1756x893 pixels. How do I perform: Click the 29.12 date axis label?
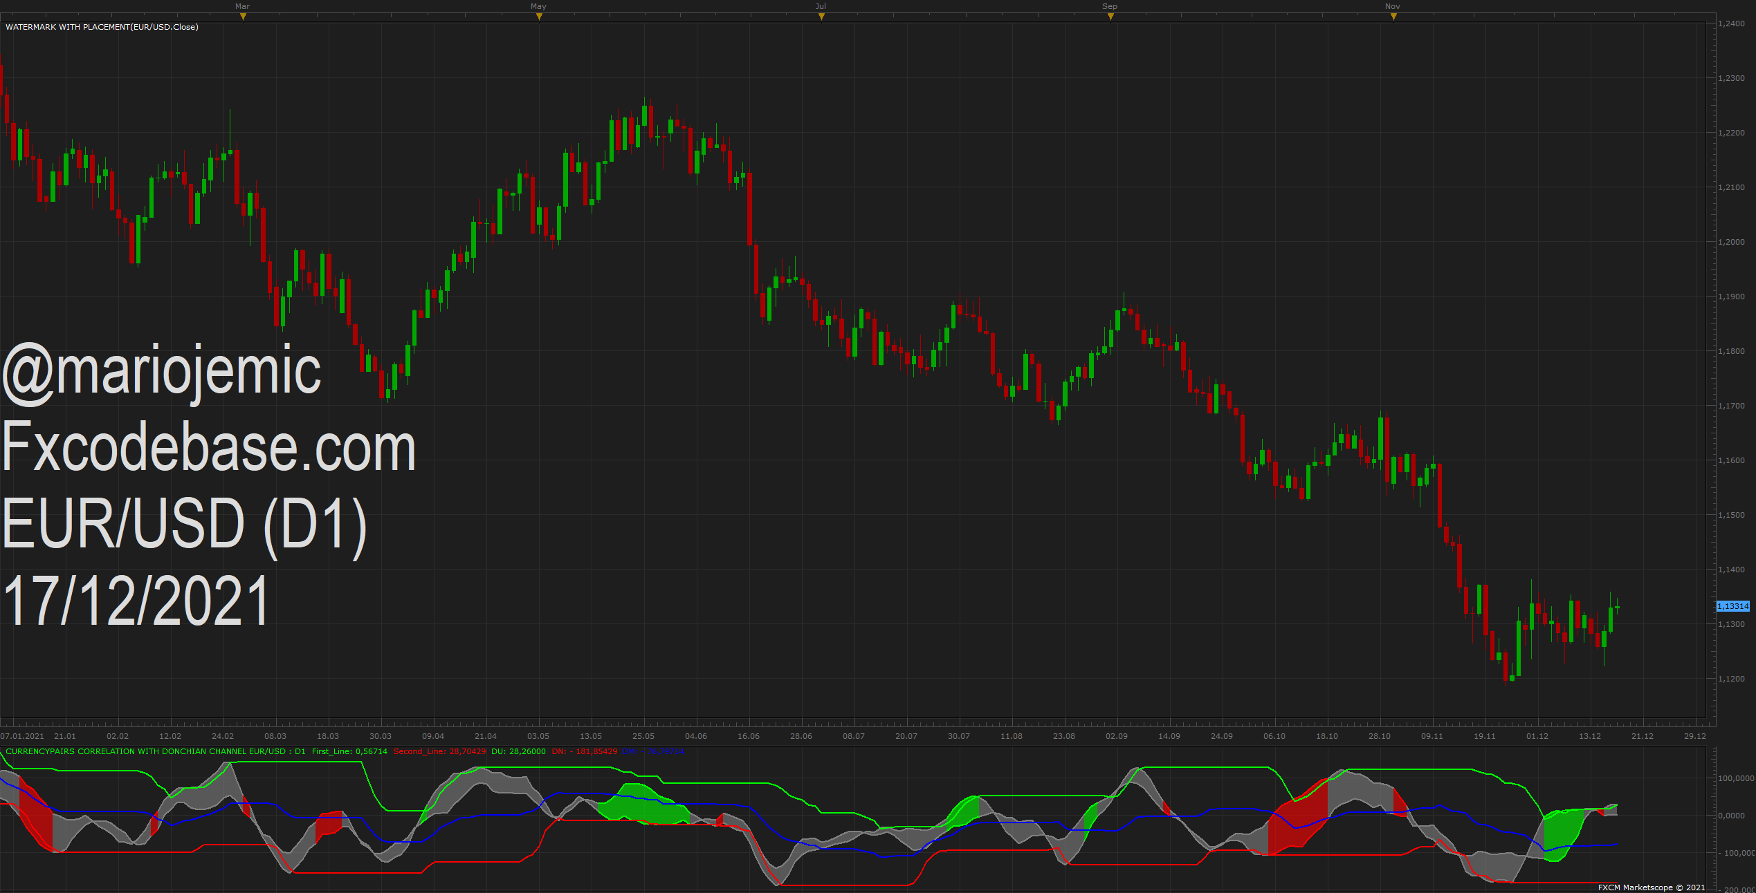(1695, 736)
